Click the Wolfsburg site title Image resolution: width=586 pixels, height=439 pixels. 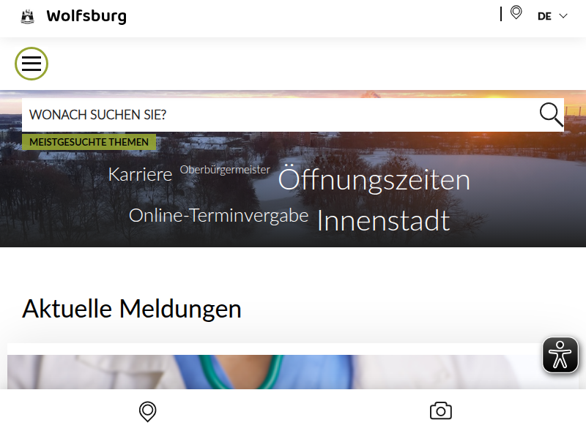(86, 16)
